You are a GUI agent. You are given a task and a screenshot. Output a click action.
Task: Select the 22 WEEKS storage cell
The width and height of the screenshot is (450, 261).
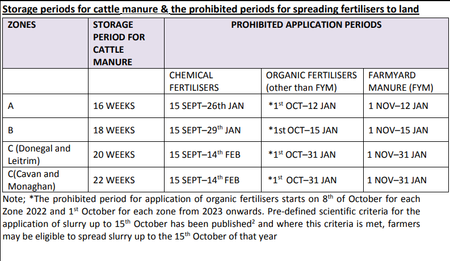pyautogui.click(x=114, y=180)
